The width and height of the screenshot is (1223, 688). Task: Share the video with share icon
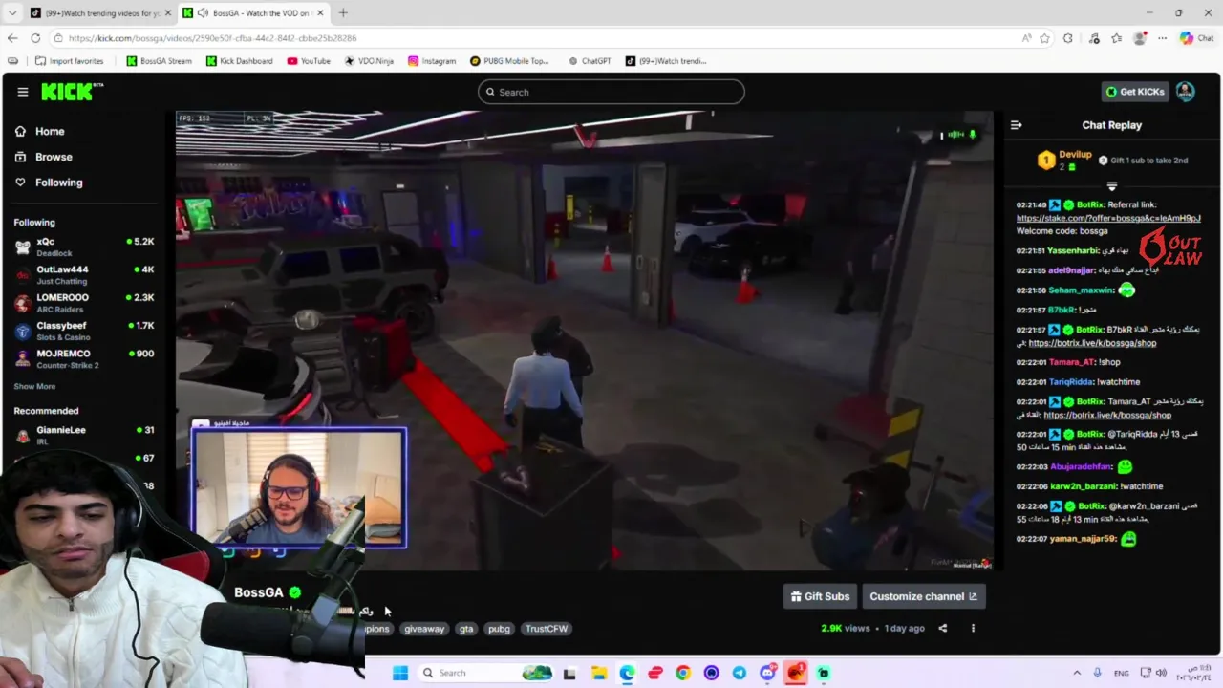(942, 628)
